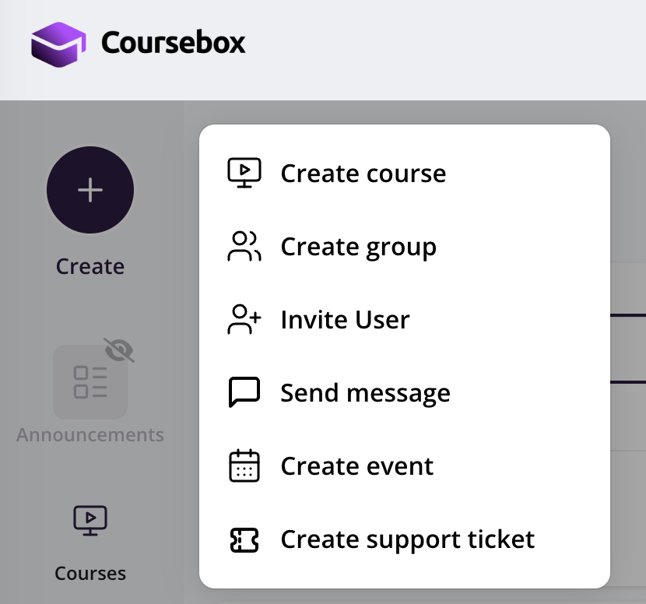Click the ticket icon beside Create support ticket
The height and width of the screenshot is (604, 646).
click(244, 539)
